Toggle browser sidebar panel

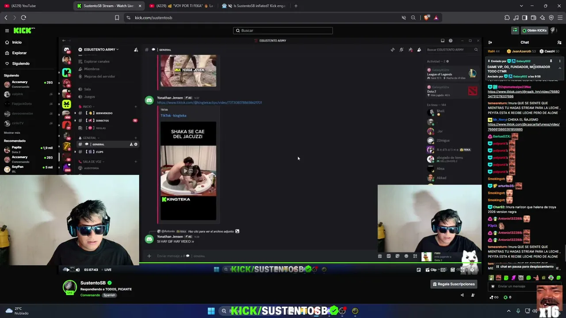524,18
